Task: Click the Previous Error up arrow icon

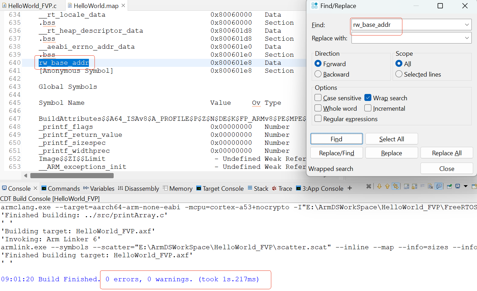Action: 387,187
